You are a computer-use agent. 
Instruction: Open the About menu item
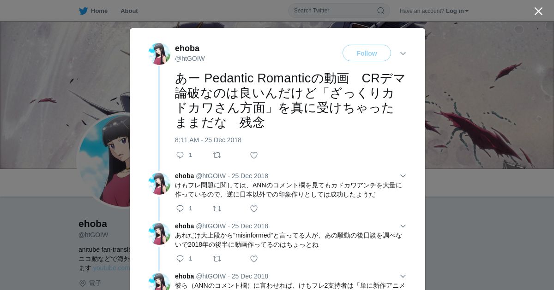tap(129, 11)
